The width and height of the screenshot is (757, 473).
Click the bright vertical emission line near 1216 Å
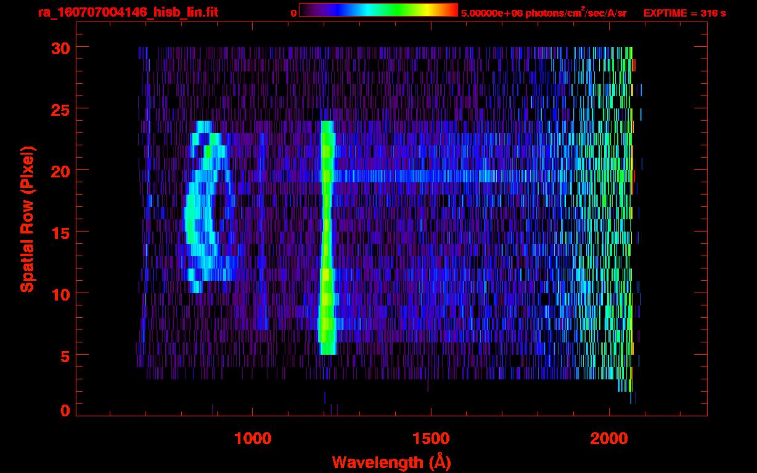[327, 238]
